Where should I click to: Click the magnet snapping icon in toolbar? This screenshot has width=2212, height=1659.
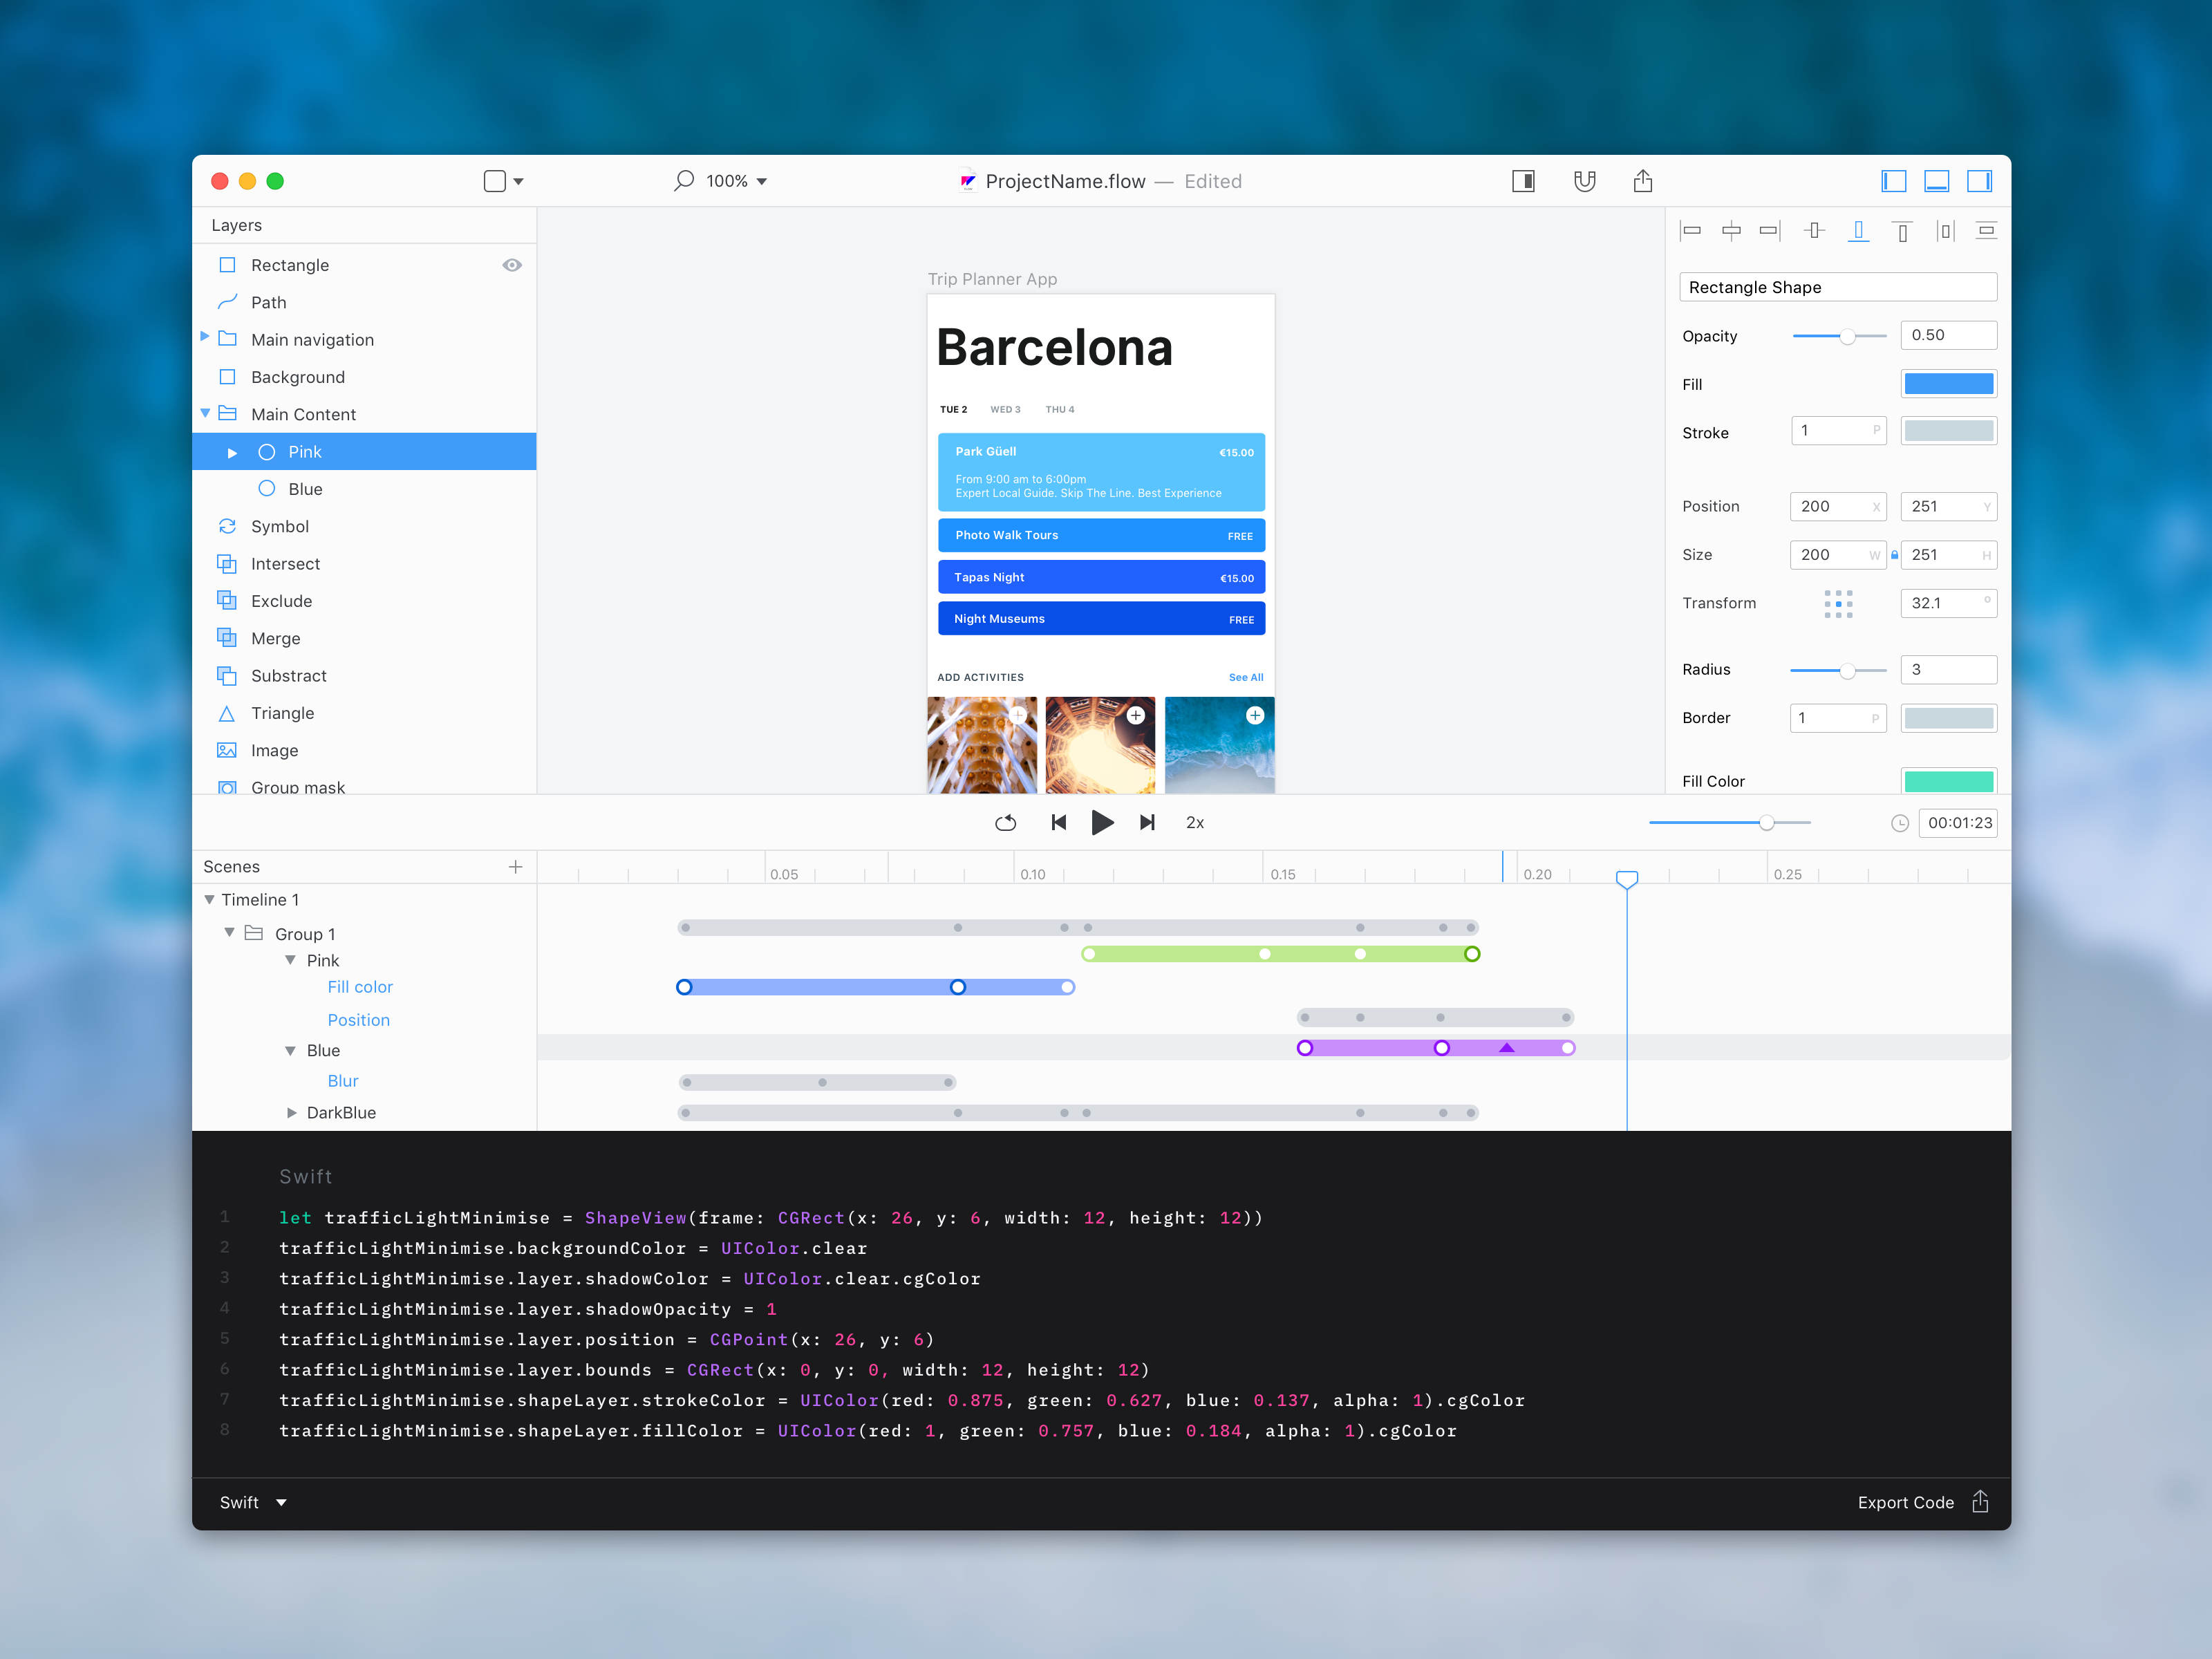coord(1584,181)
